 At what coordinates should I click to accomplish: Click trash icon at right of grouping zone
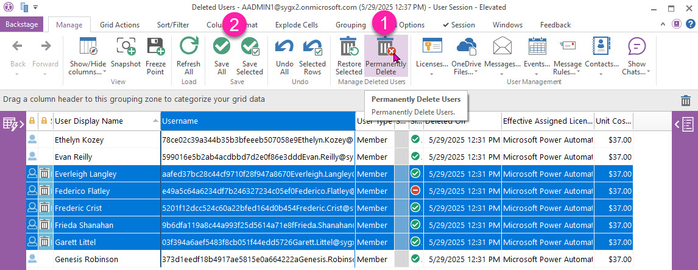(686, 100)
